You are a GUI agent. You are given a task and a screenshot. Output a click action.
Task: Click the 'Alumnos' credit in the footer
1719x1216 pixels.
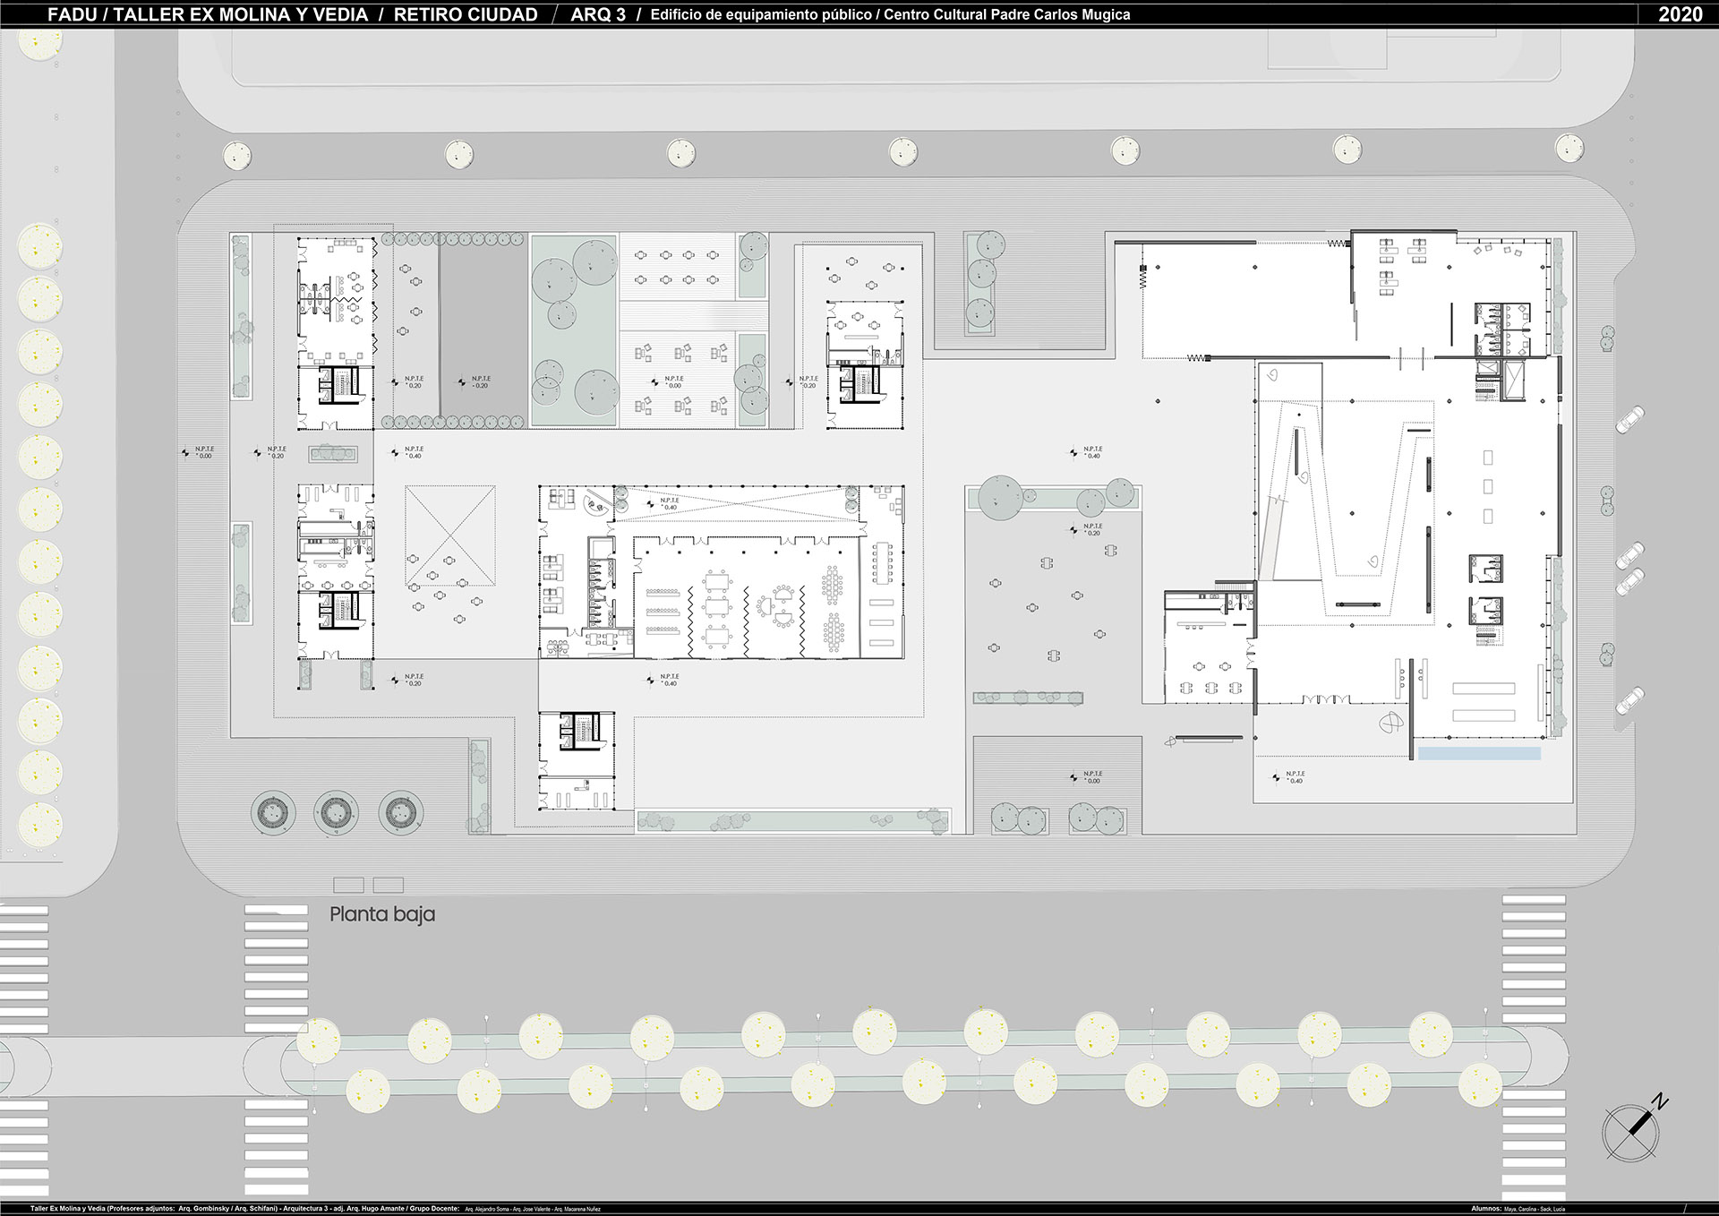pos(1485,1209)
